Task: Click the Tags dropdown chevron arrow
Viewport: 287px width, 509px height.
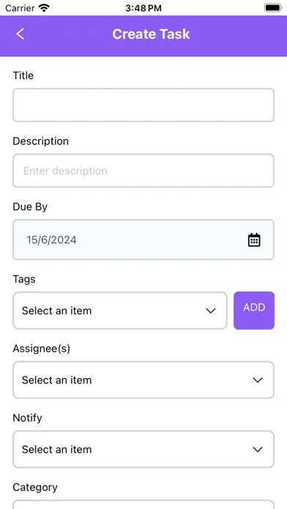Action: 211,311
